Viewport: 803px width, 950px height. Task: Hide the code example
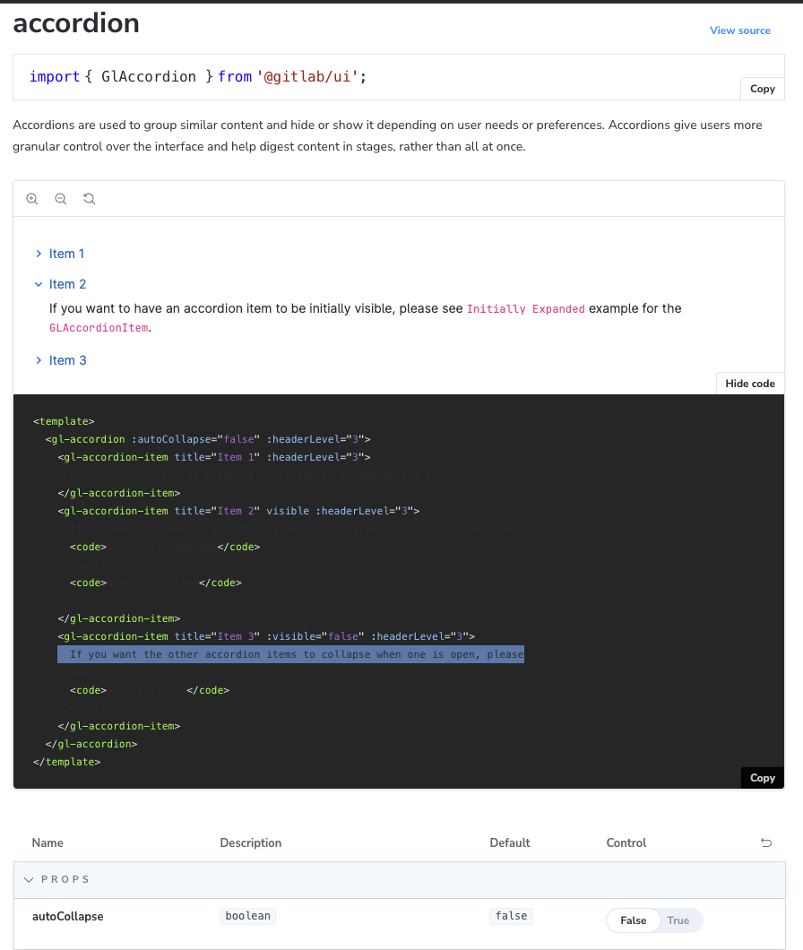(750, 383)
